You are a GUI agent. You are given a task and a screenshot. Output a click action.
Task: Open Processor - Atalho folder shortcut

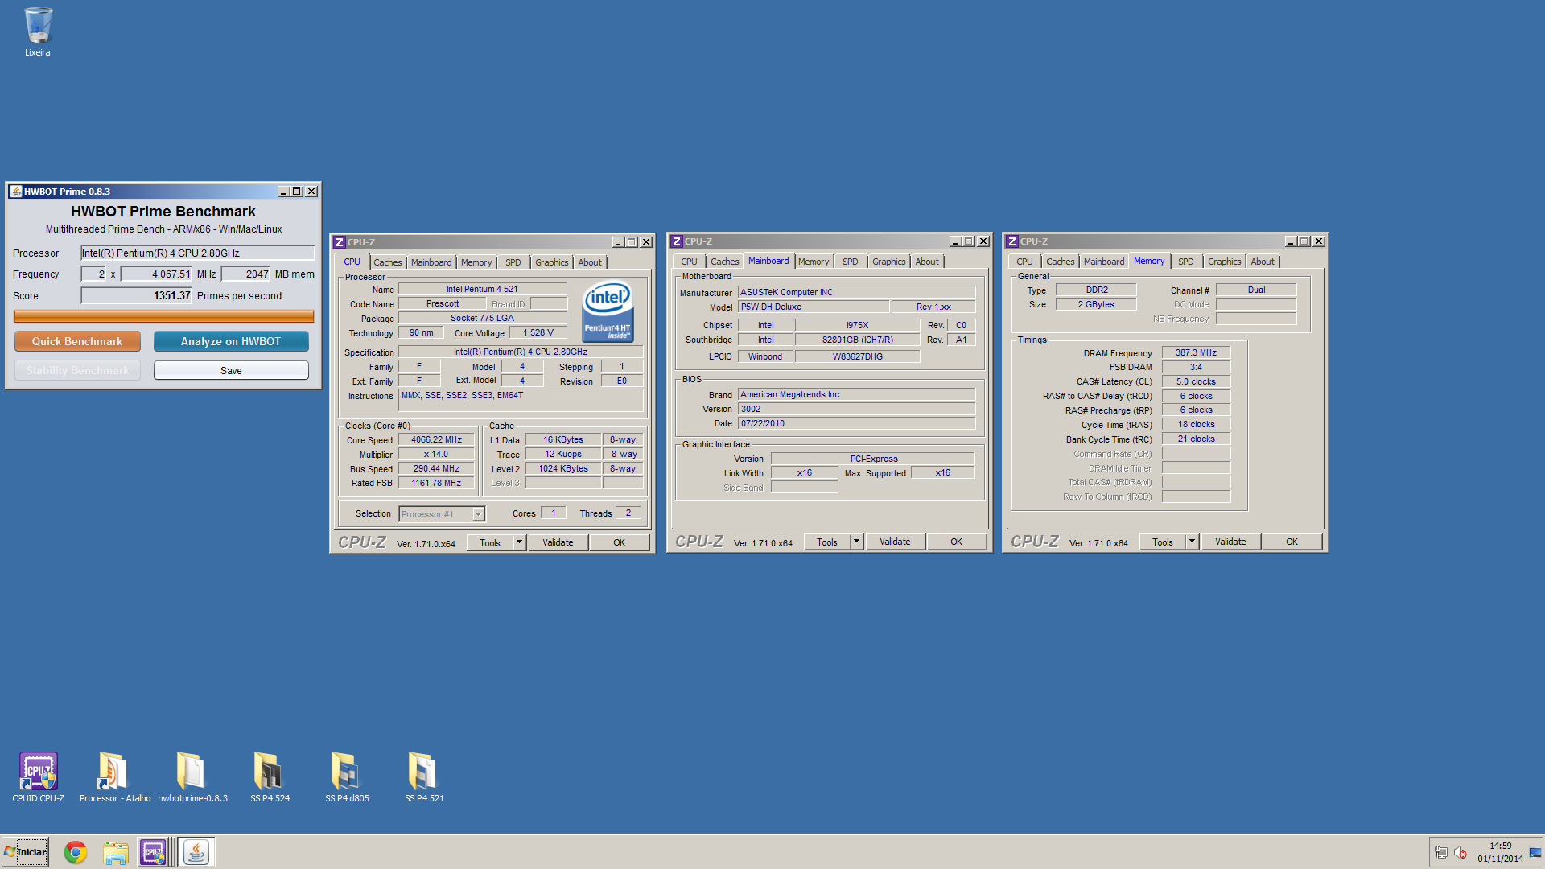(114, 776)
